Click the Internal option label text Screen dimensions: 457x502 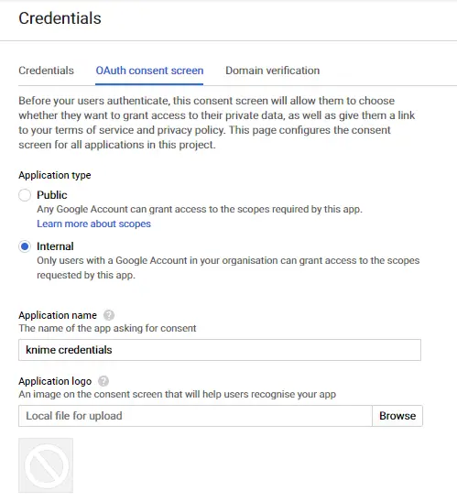pos(55,246)
